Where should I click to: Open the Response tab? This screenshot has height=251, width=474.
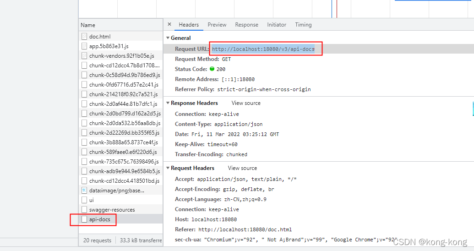(x=247, y=25)
